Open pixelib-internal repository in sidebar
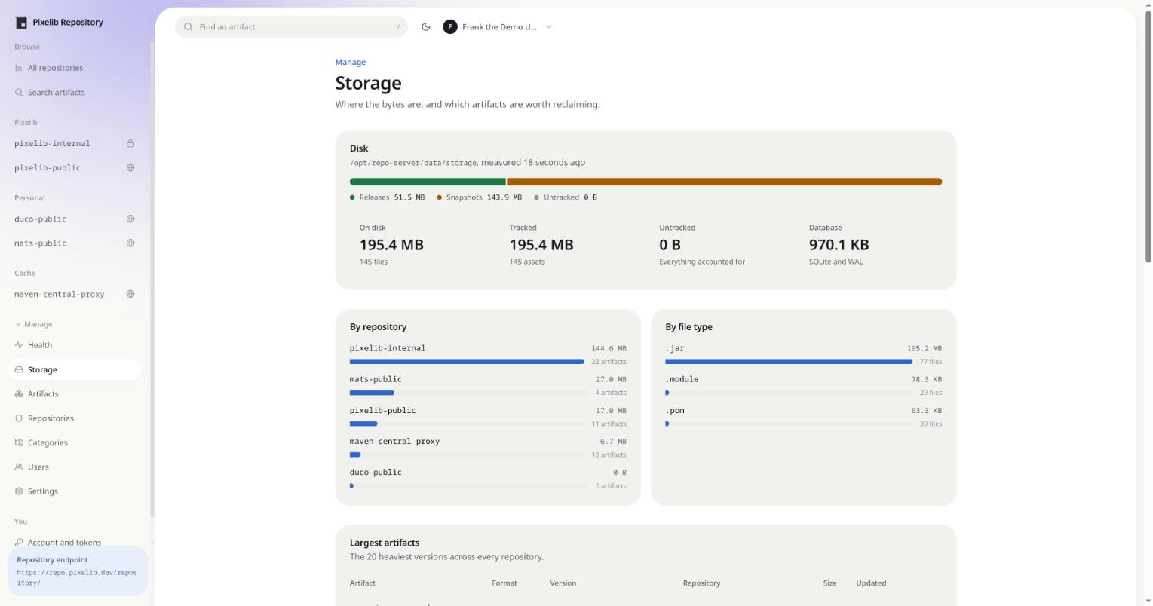 pos(75,143)
